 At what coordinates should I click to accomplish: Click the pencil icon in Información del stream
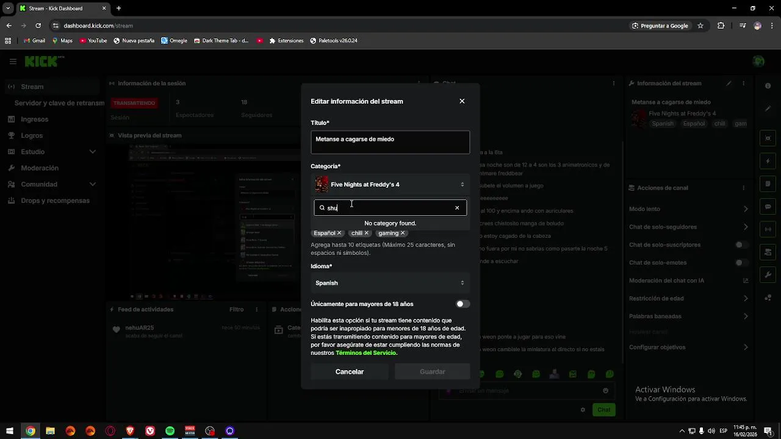click(x=729, y=84)
